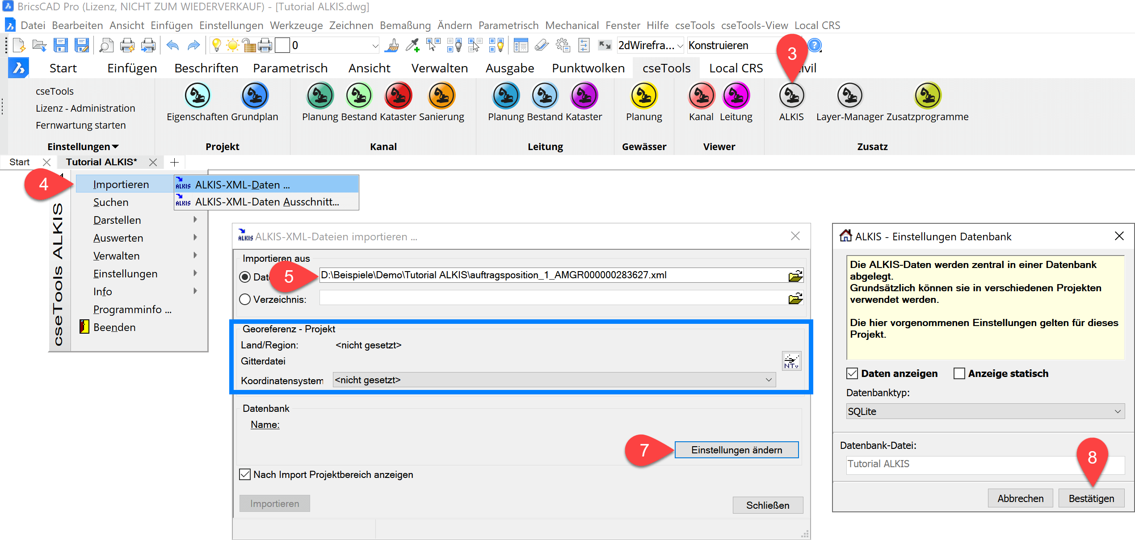Open the Layer-Manager tool icon
1135x540 pixels.
pos(849,96)
